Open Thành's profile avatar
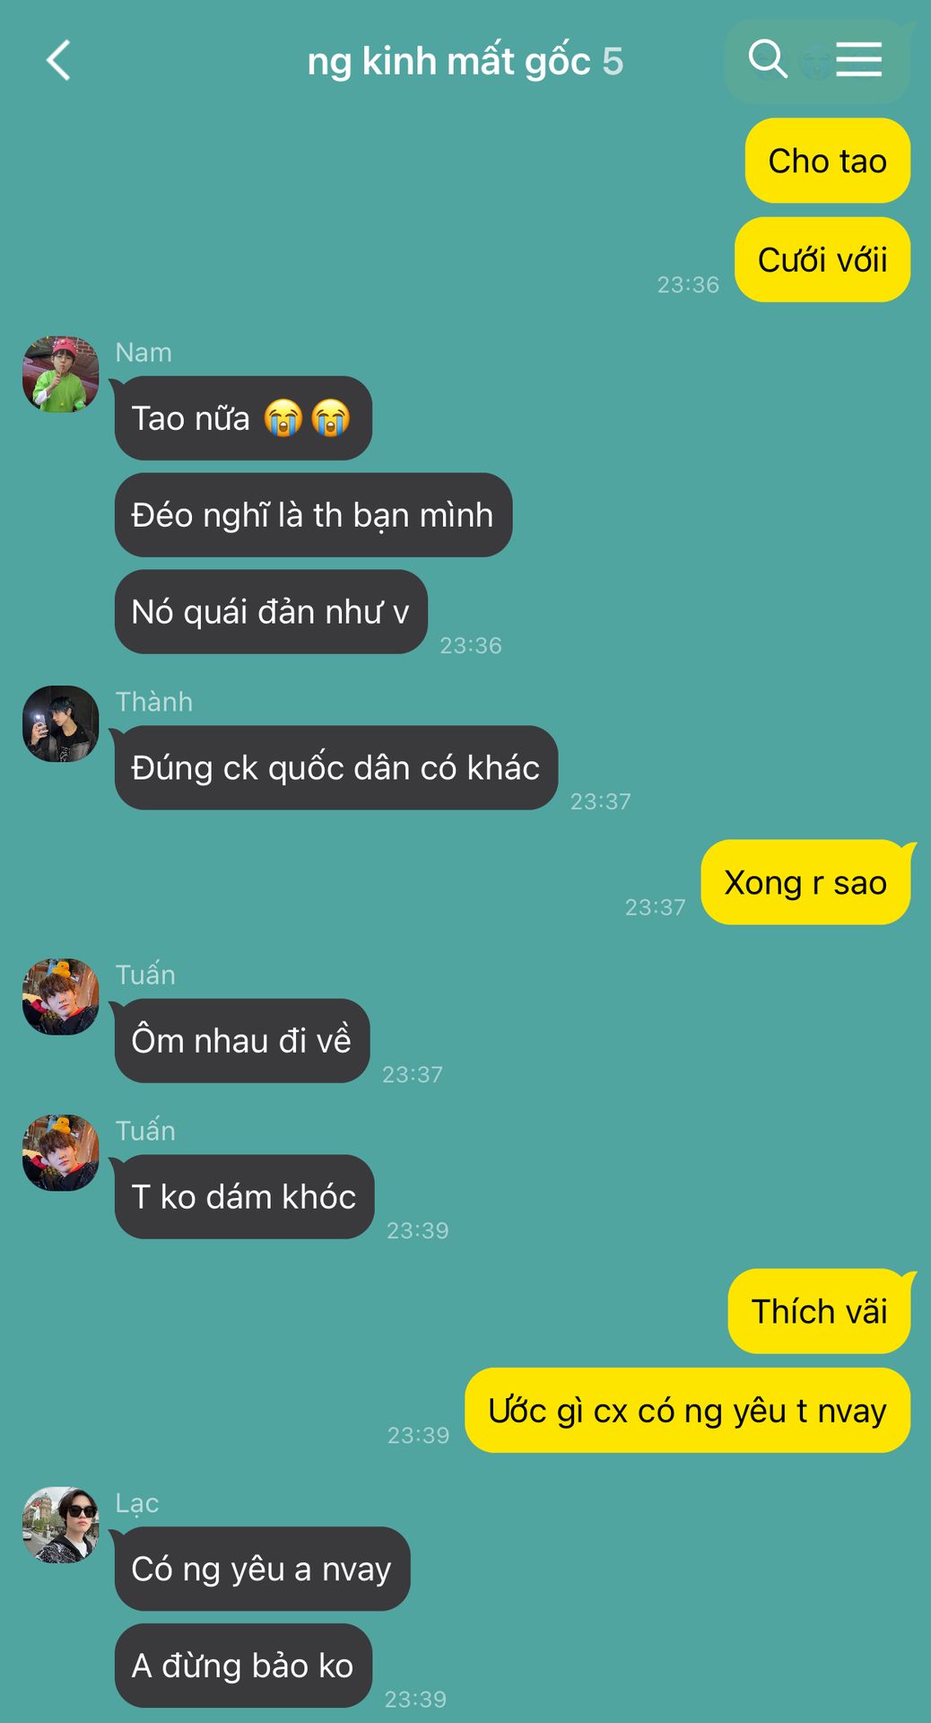Viewport: 931px width, 1723px height. click(61, 723)
